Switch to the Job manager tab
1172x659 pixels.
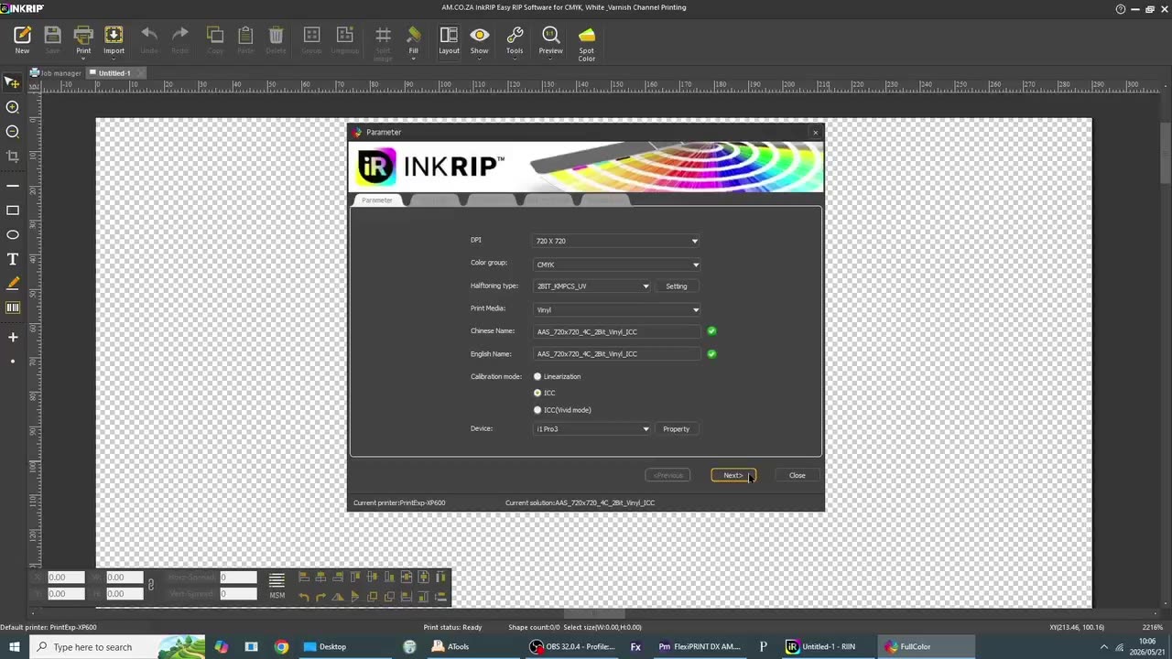pyautogui.click(x=56, y=73)
